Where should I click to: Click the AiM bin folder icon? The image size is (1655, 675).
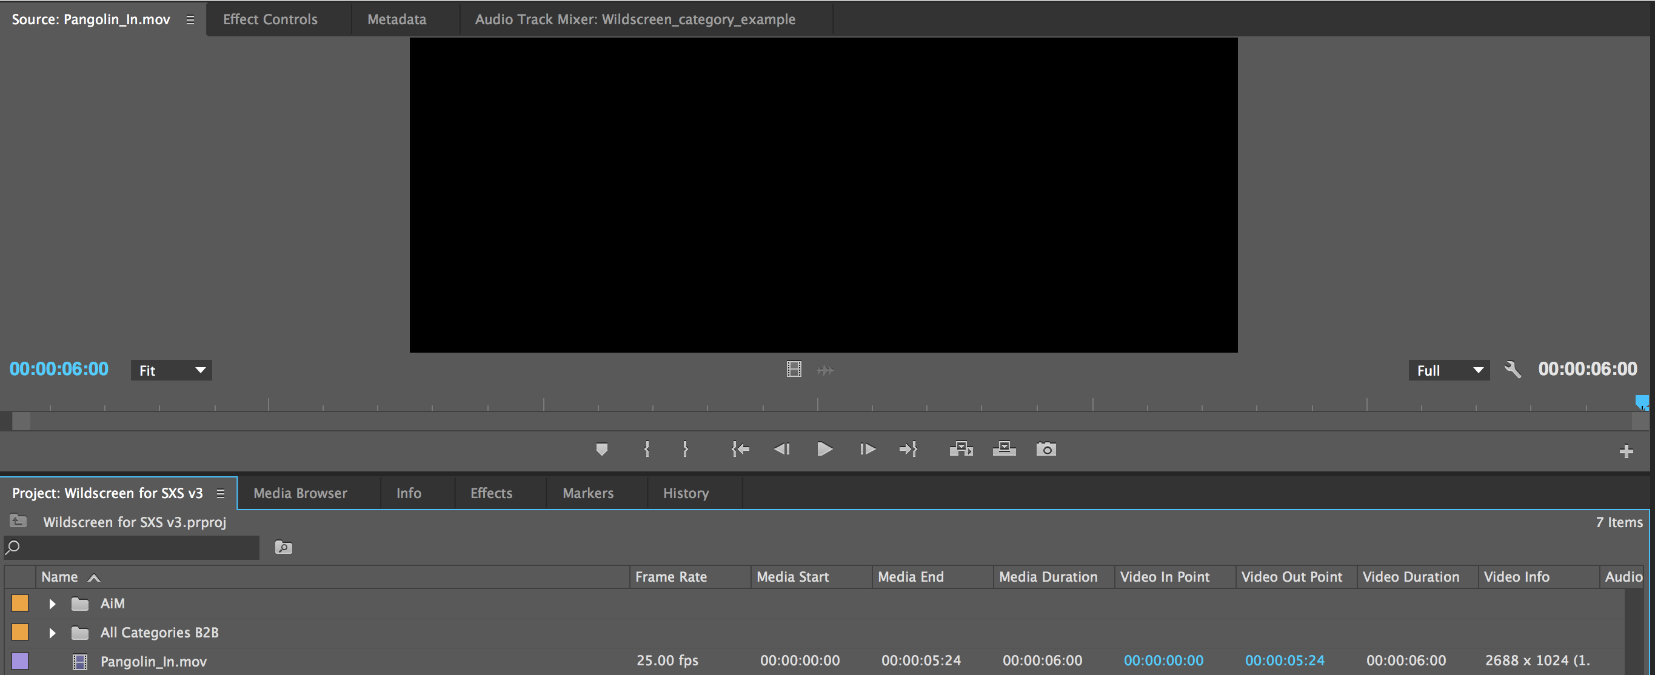pos(79,604)
